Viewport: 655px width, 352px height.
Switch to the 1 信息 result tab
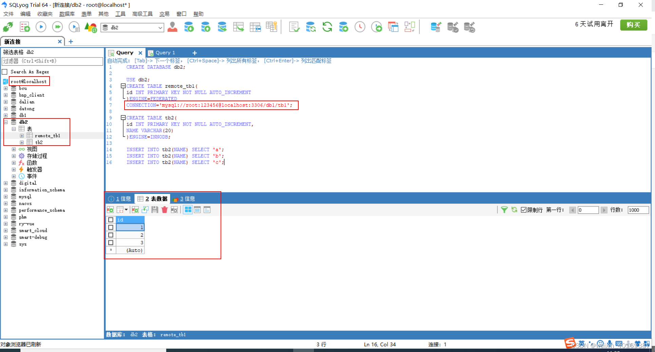(120, 199)
